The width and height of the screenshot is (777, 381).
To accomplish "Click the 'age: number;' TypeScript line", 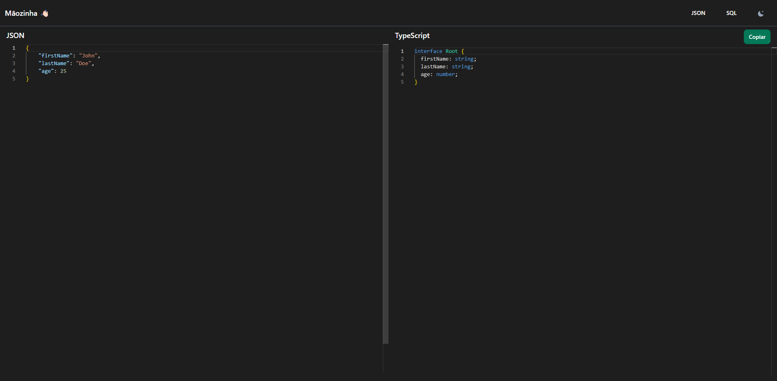I will click(439, 74).
